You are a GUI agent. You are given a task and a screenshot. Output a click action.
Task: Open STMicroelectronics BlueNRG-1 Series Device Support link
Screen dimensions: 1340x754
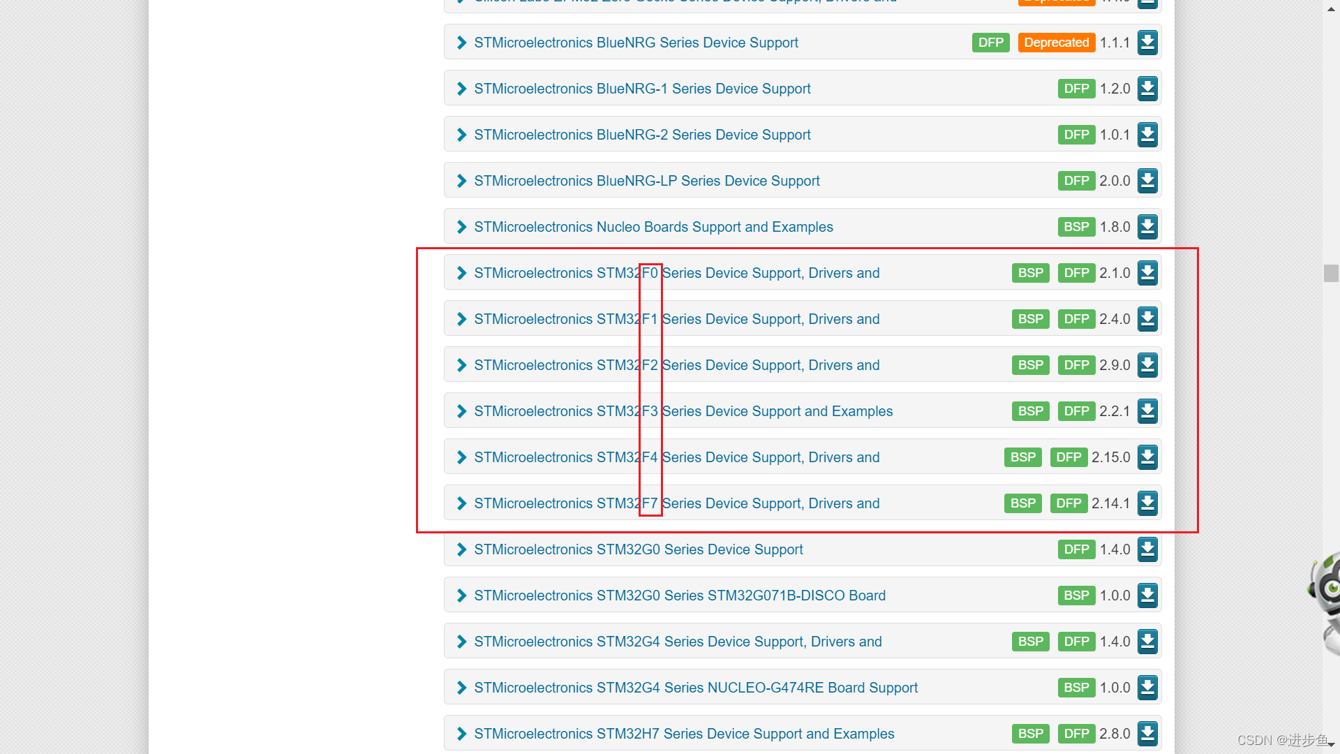[x=642, y=89]
